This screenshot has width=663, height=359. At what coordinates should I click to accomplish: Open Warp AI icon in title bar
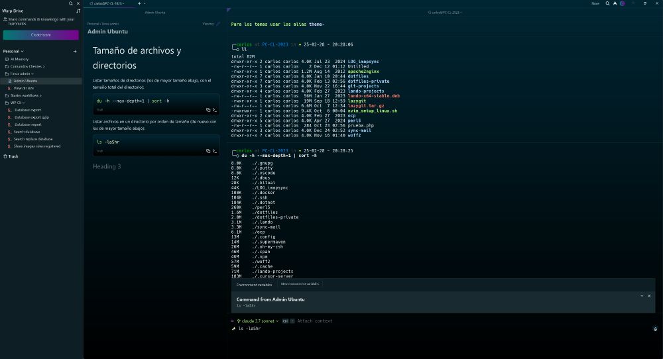coord(615,3)
